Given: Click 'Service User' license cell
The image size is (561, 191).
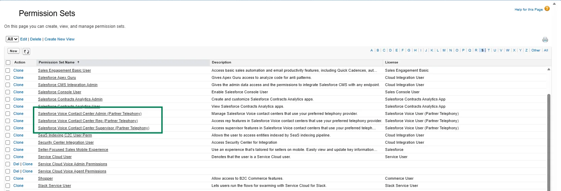Looking at the screenshot, I should coord(396,157).
